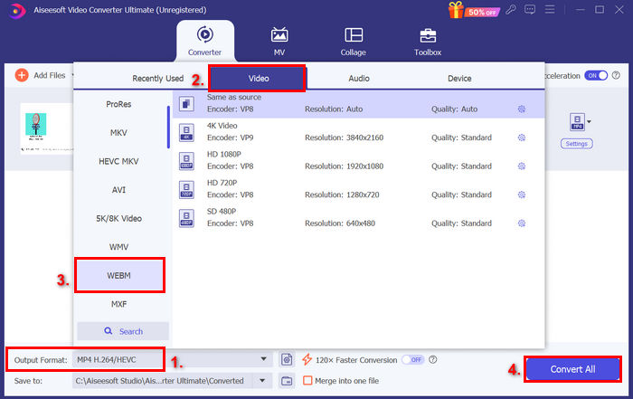Choose MXF in the format list
The height and width of the screenshot is (399, 633).
[x=118, y=304]
